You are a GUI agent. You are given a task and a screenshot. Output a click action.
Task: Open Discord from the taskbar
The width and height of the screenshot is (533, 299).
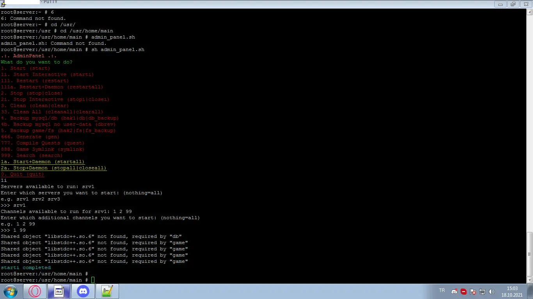tap(83, 291)
